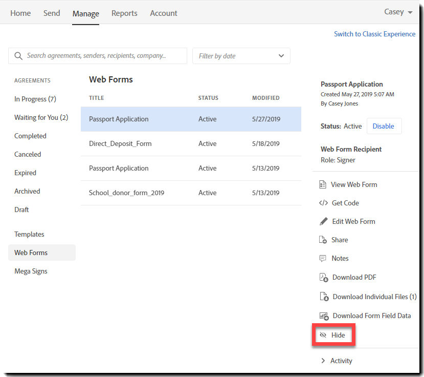The image size is (424, 377).
Task: Open the Casey user menu arrow
Action: [410, 12]
